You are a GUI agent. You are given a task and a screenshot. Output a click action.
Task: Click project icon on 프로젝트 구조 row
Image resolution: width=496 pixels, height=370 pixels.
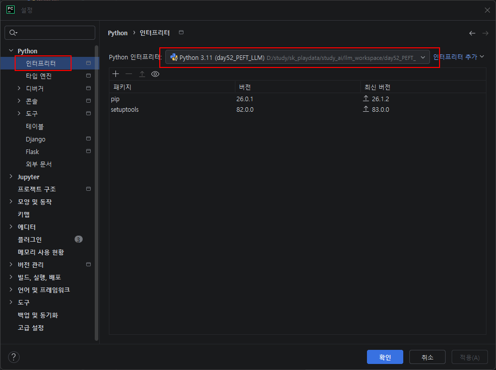tap(89, 189)
